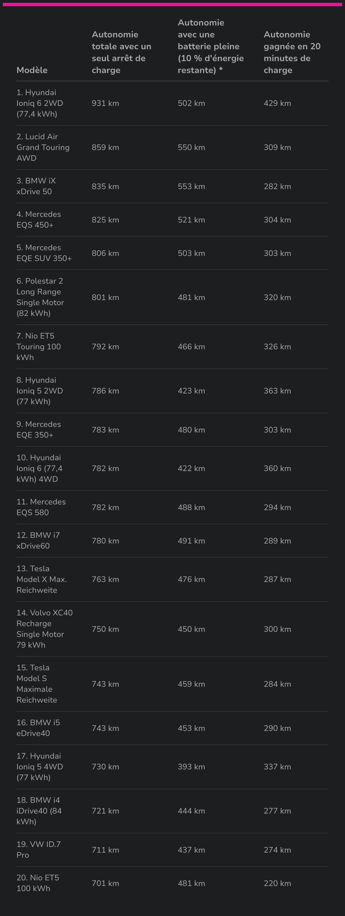345x916 pixels.
Task: Click the Mercedes EQS 580 entry
Action: point(41,507)
